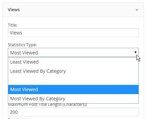Place cursor after Views in Title field
Viewport: 146px width, 119px height.
tap(22, 33)
